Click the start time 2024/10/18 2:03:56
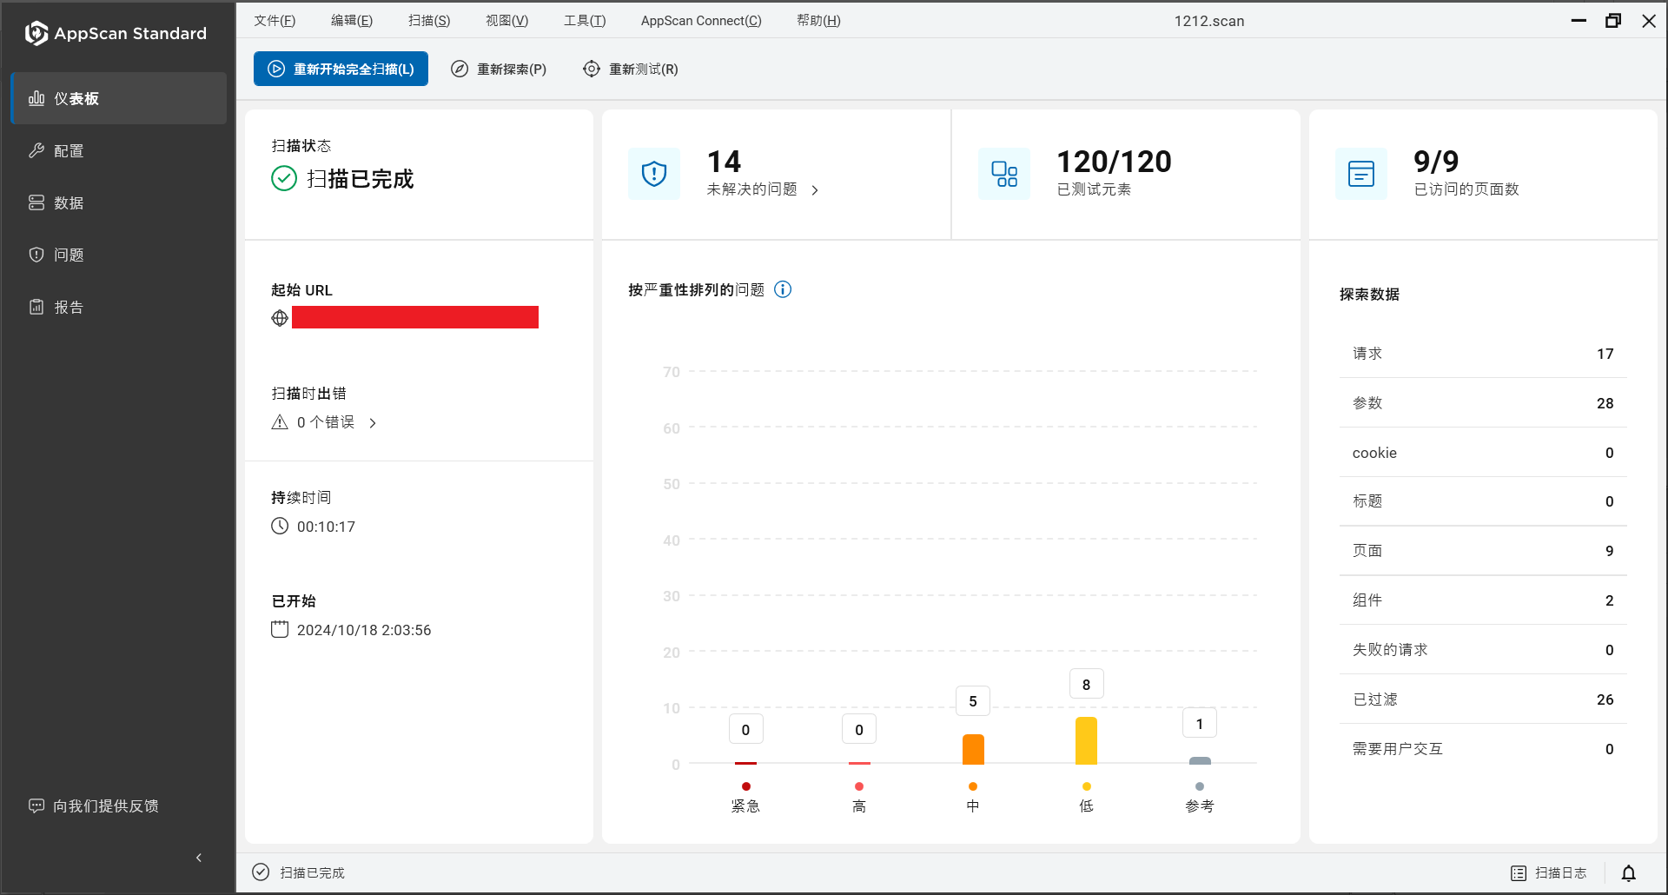The height and width of the screenshot is (895, 1668). point(364,630)
